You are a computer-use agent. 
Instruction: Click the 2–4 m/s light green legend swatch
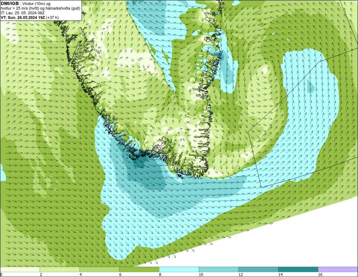point(59,269)
